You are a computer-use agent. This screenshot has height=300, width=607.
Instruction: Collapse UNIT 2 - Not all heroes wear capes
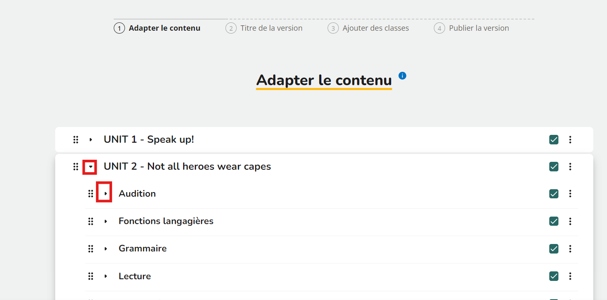coord(91,167)
